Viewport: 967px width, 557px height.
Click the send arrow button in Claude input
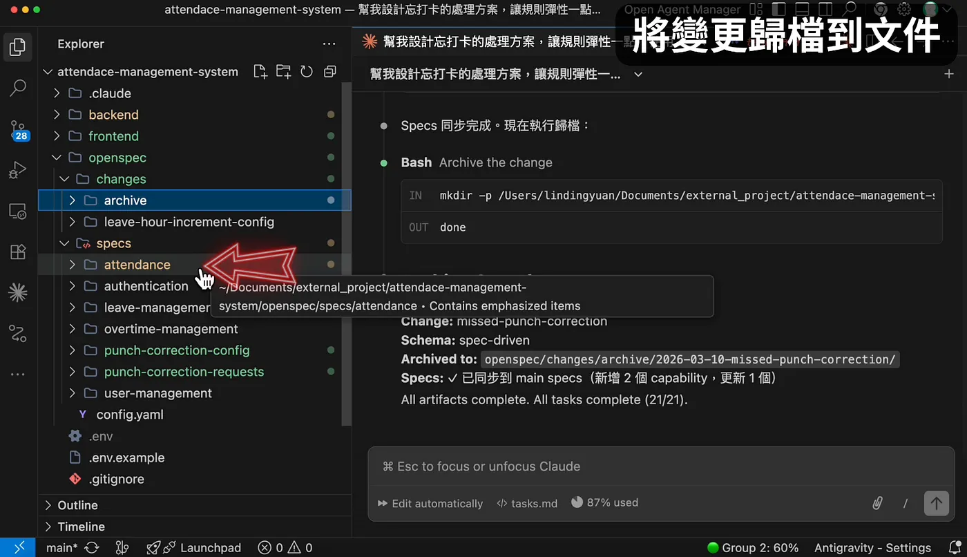pyautogui.click(x=936, y=503)
